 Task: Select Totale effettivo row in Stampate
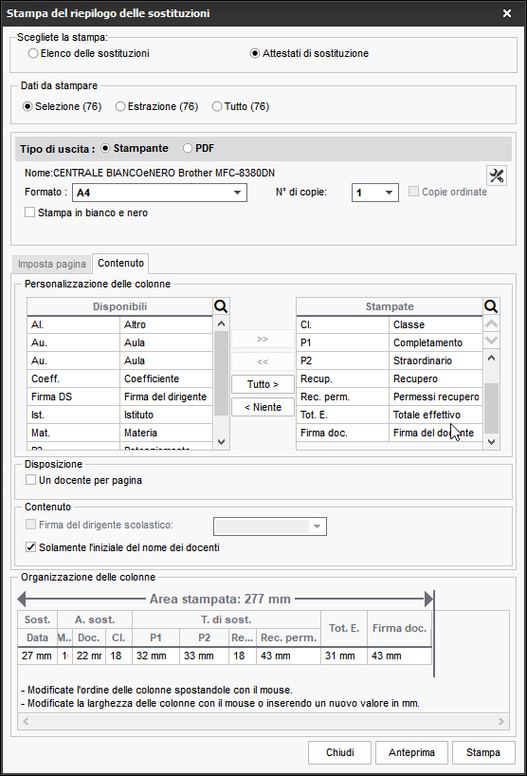(x=390, y=415)
